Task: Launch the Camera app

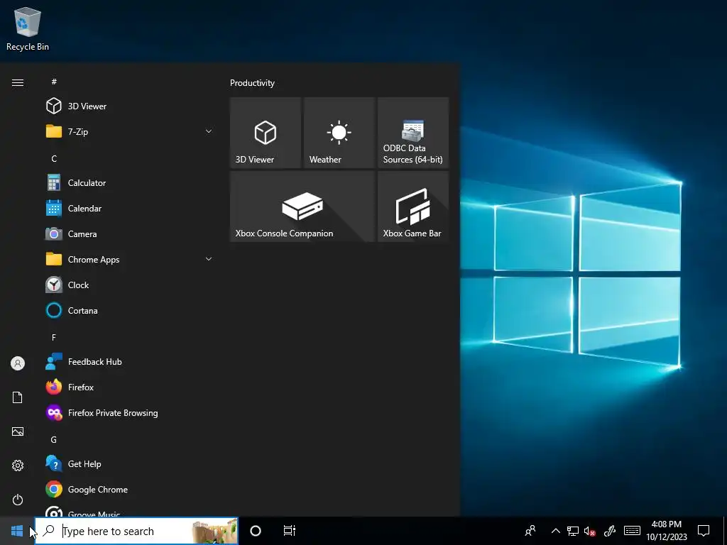Action: click(x=129, y=233)
